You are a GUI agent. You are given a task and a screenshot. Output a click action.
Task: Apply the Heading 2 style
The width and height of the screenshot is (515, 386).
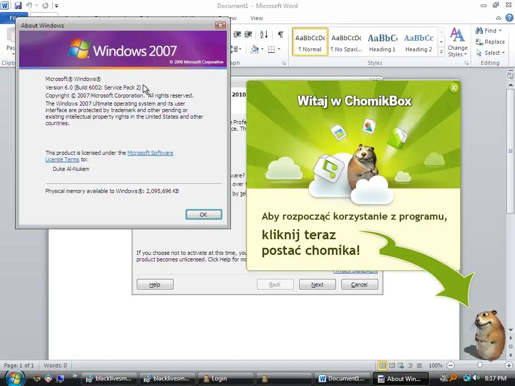tap(418, 42)
